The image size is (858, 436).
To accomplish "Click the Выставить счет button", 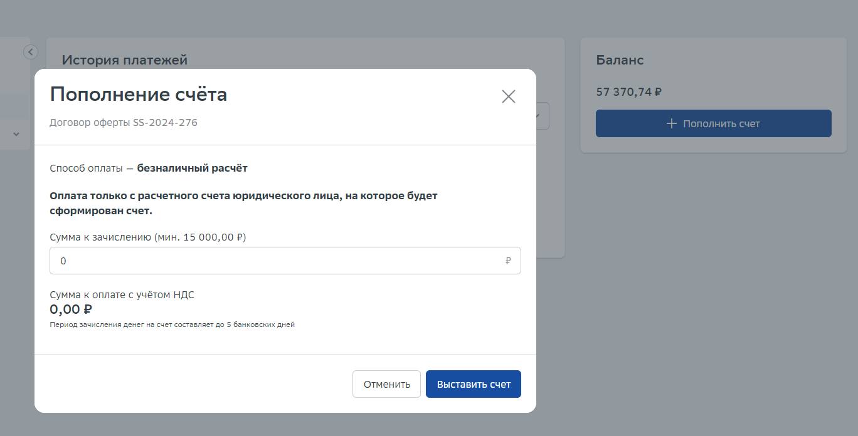I will click(474, 384).
